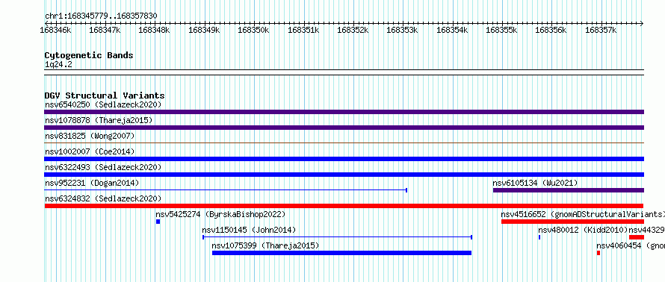The width and height of the screenshot is (665, 282).
Task: Select the 168352k ruler tick label
Action: (x=353, y=30)
